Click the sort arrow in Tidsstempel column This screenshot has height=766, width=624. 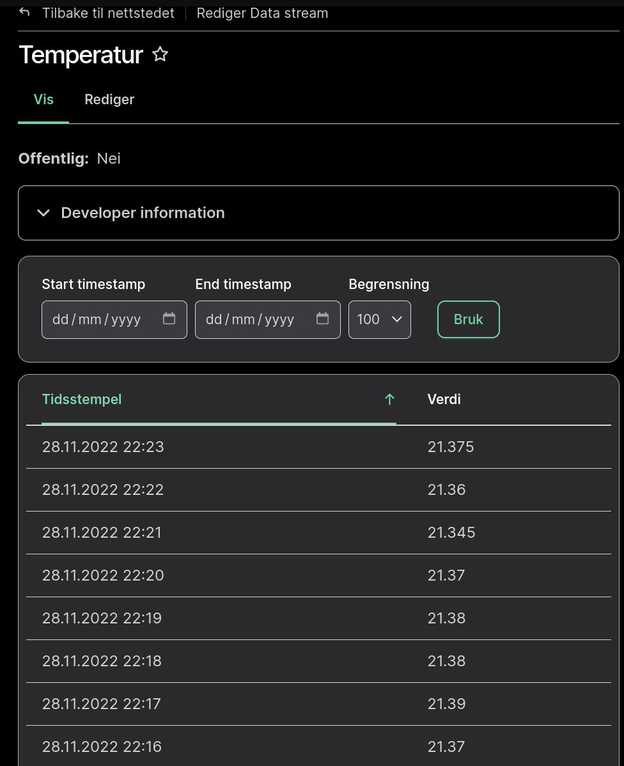pos(389,400)
